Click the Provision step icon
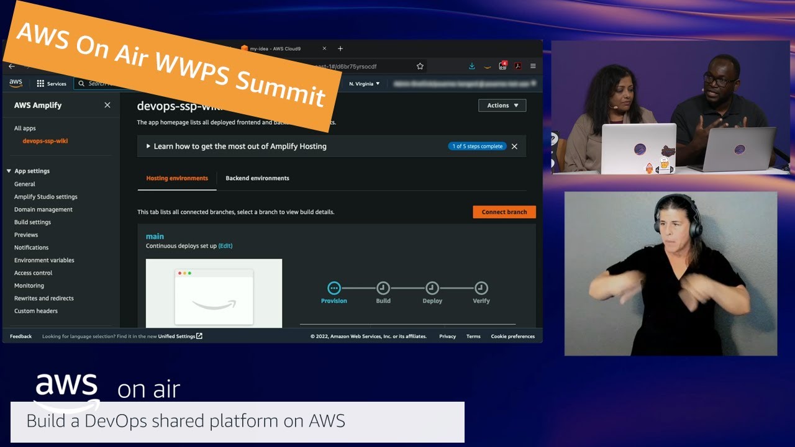 coord(334,288)
